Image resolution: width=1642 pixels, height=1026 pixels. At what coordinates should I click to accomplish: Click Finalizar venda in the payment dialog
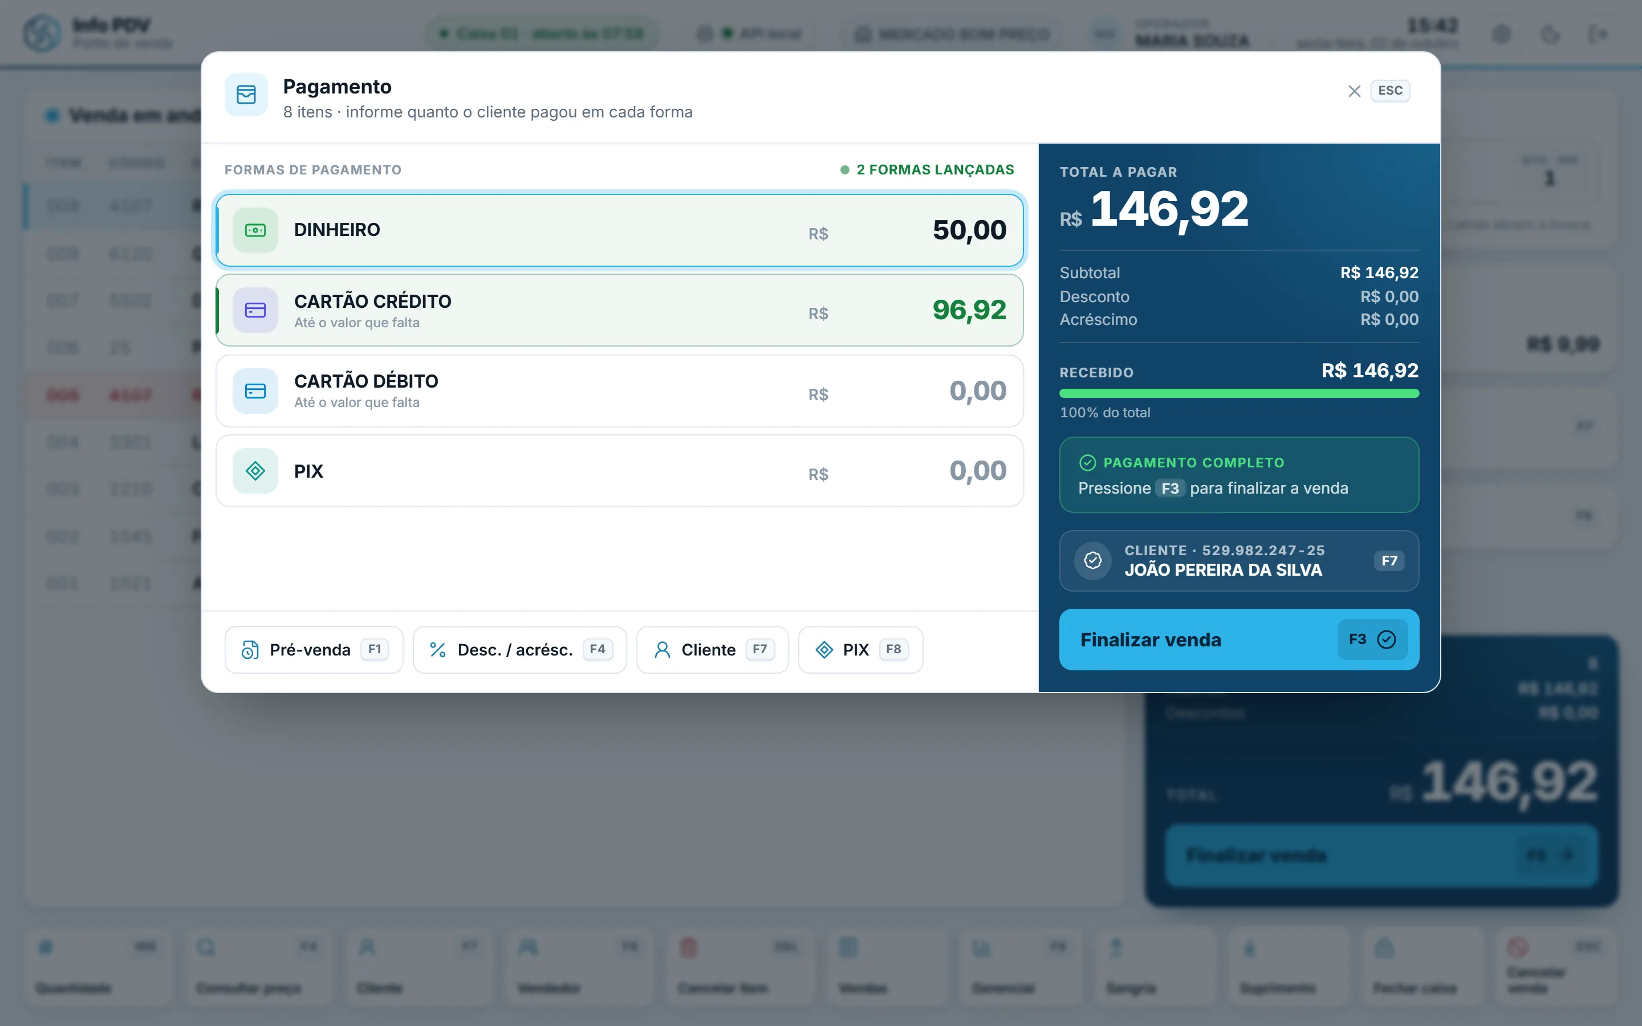pos(1239,639)
